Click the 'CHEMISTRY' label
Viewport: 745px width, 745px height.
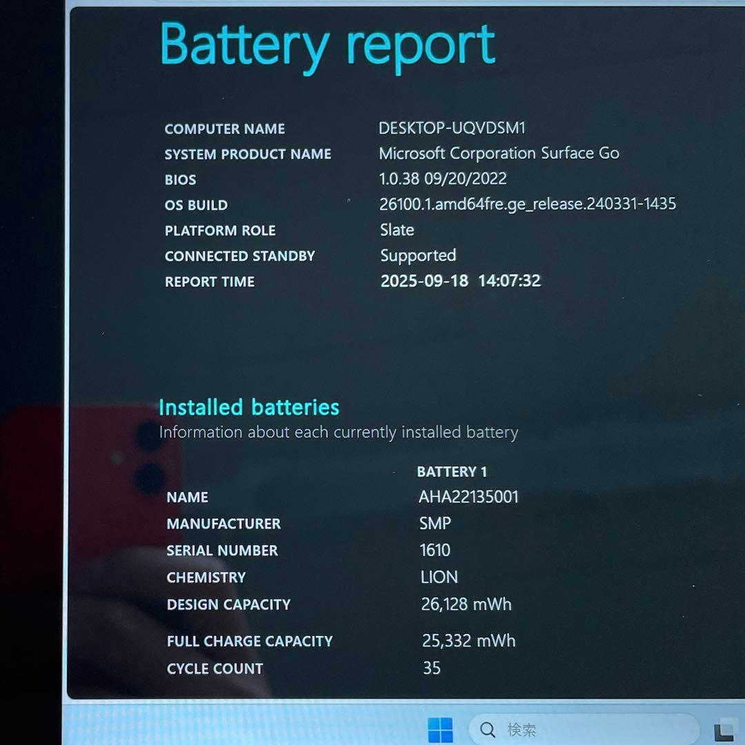pyautogui.click(x=206, y=578)
